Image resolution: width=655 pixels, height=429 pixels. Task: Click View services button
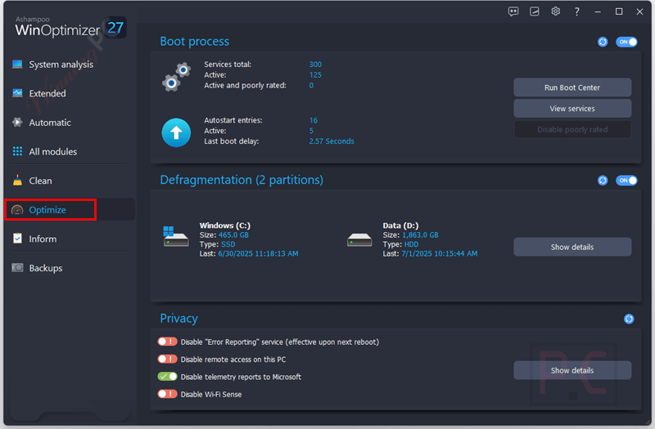point(572,109)
